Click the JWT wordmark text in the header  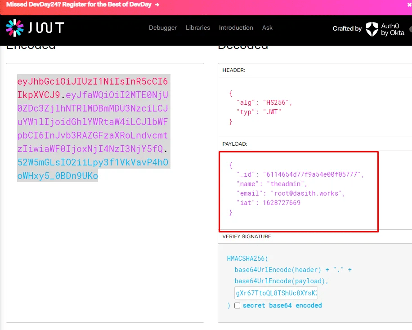tap(46, 28)
